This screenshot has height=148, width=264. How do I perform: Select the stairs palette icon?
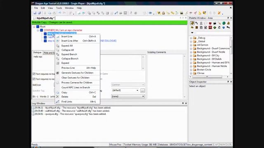(196, 23)
